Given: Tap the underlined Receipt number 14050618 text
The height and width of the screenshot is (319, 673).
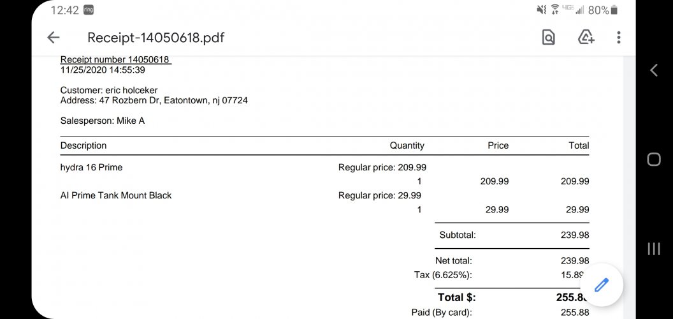Looking at the screenshot, I should 116,60.
